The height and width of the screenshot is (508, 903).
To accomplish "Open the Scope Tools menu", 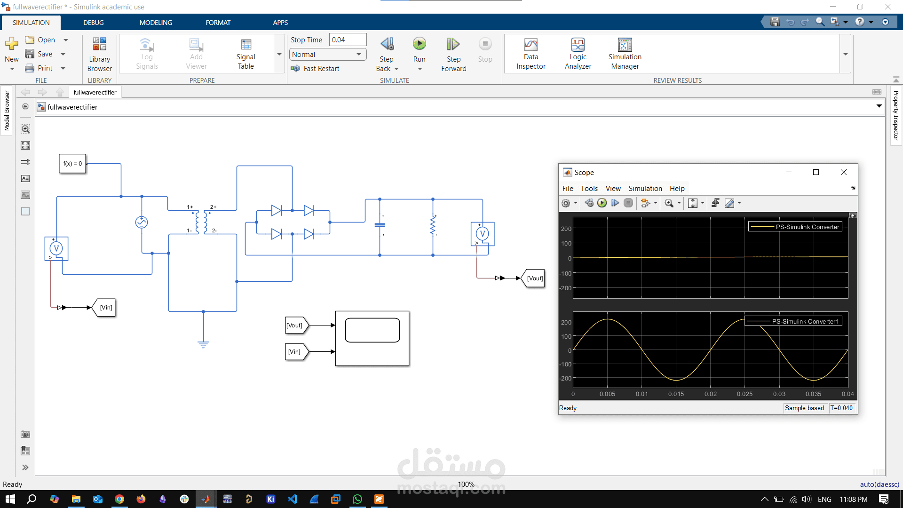I will [589, 189].
